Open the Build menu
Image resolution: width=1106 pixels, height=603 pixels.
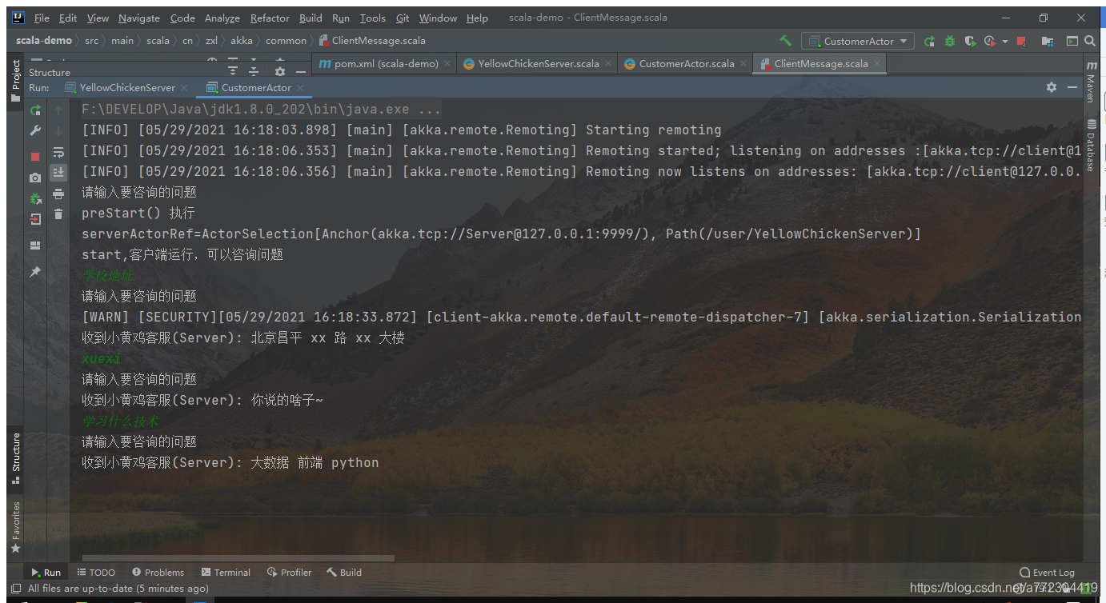point(311,18)
